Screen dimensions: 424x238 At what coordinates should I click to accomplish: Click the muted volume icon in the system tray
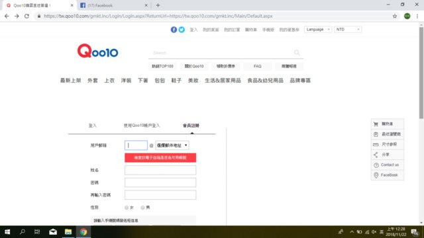374,232
